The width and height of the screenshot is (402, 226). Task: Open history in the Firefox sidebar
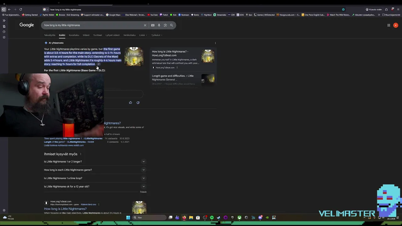(x=4, y=32)
